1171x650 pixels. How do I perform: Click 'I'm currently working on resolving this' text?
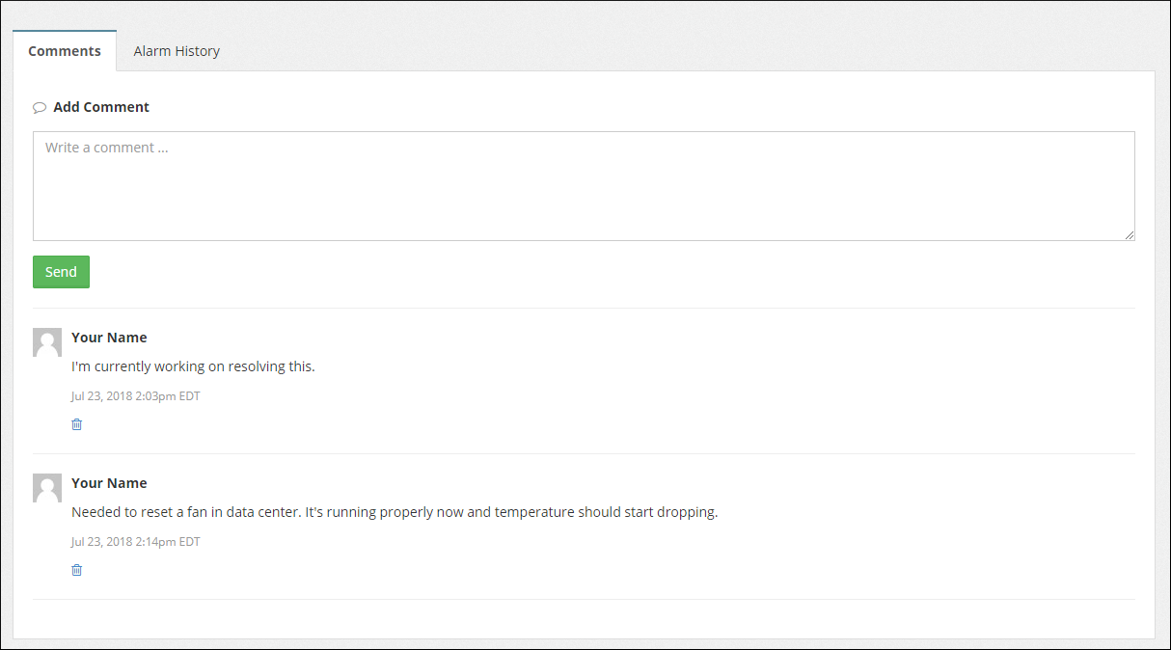193,366
